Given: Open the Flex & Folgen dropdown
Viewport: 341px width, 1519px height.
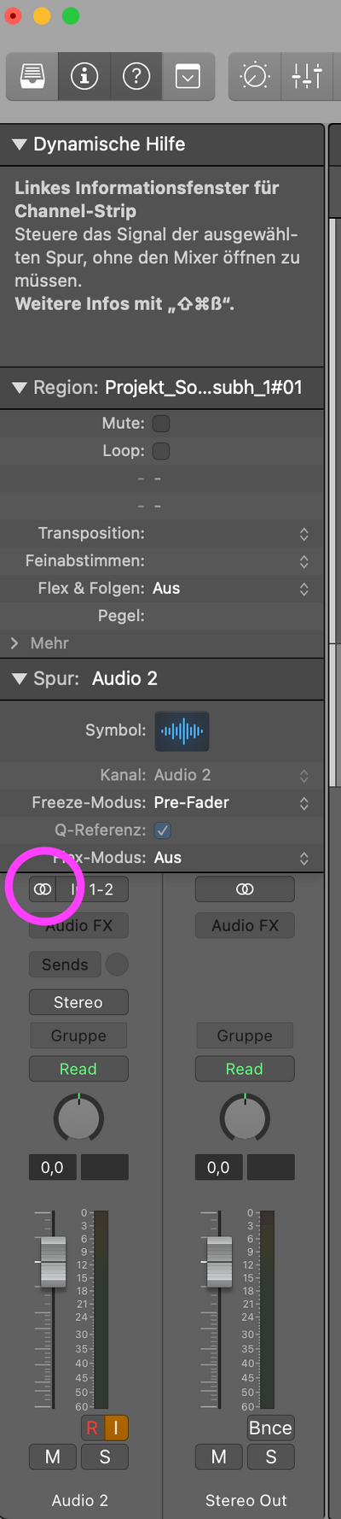Looking at the screenshot, I should click(x=228, y=588).
